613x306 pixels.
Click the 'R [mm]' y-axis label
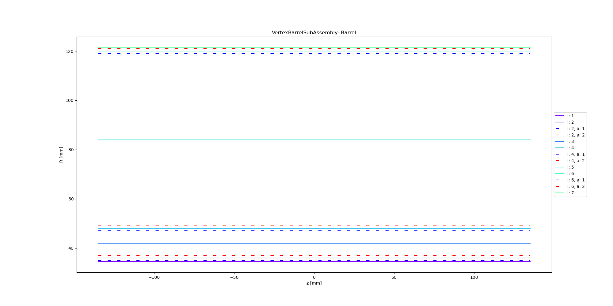(61, 155)
